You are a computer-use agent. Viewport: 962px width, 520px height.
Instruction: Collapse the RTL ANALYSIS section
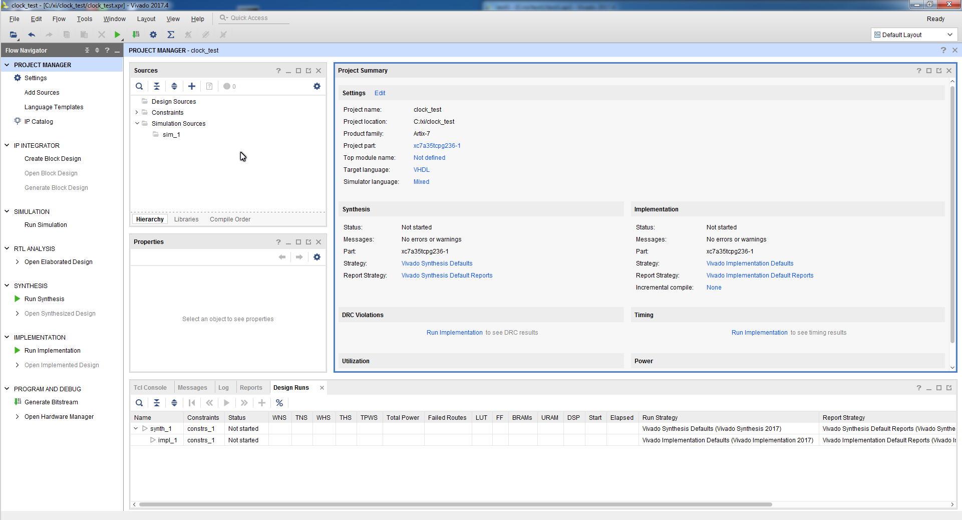[x=7, y=248]
